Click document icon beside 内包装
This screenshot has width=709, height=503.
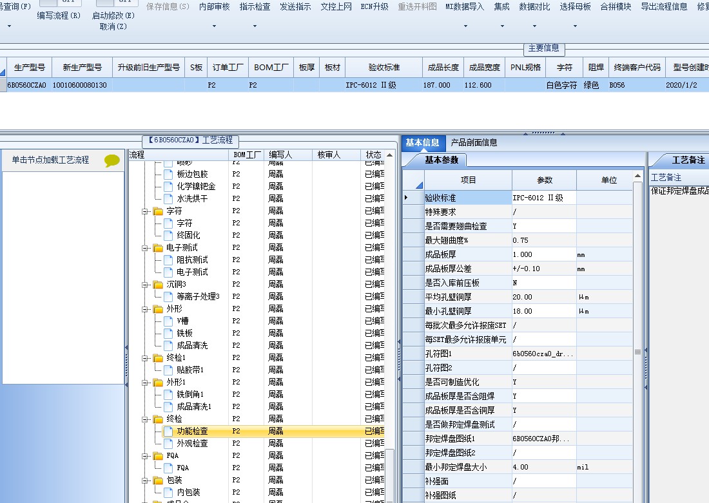coord(168,492)
